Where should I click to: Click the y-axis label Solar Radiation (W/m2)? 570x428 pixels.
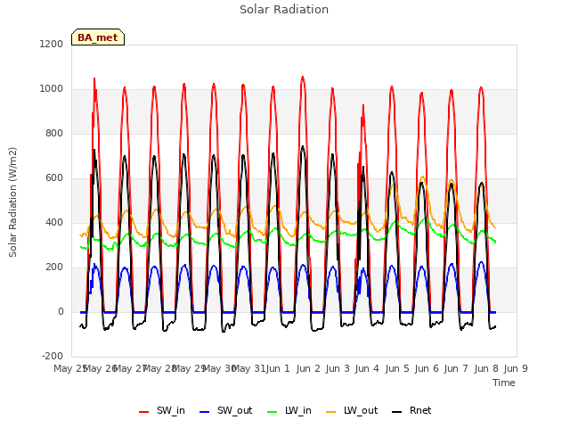point(12,202)
